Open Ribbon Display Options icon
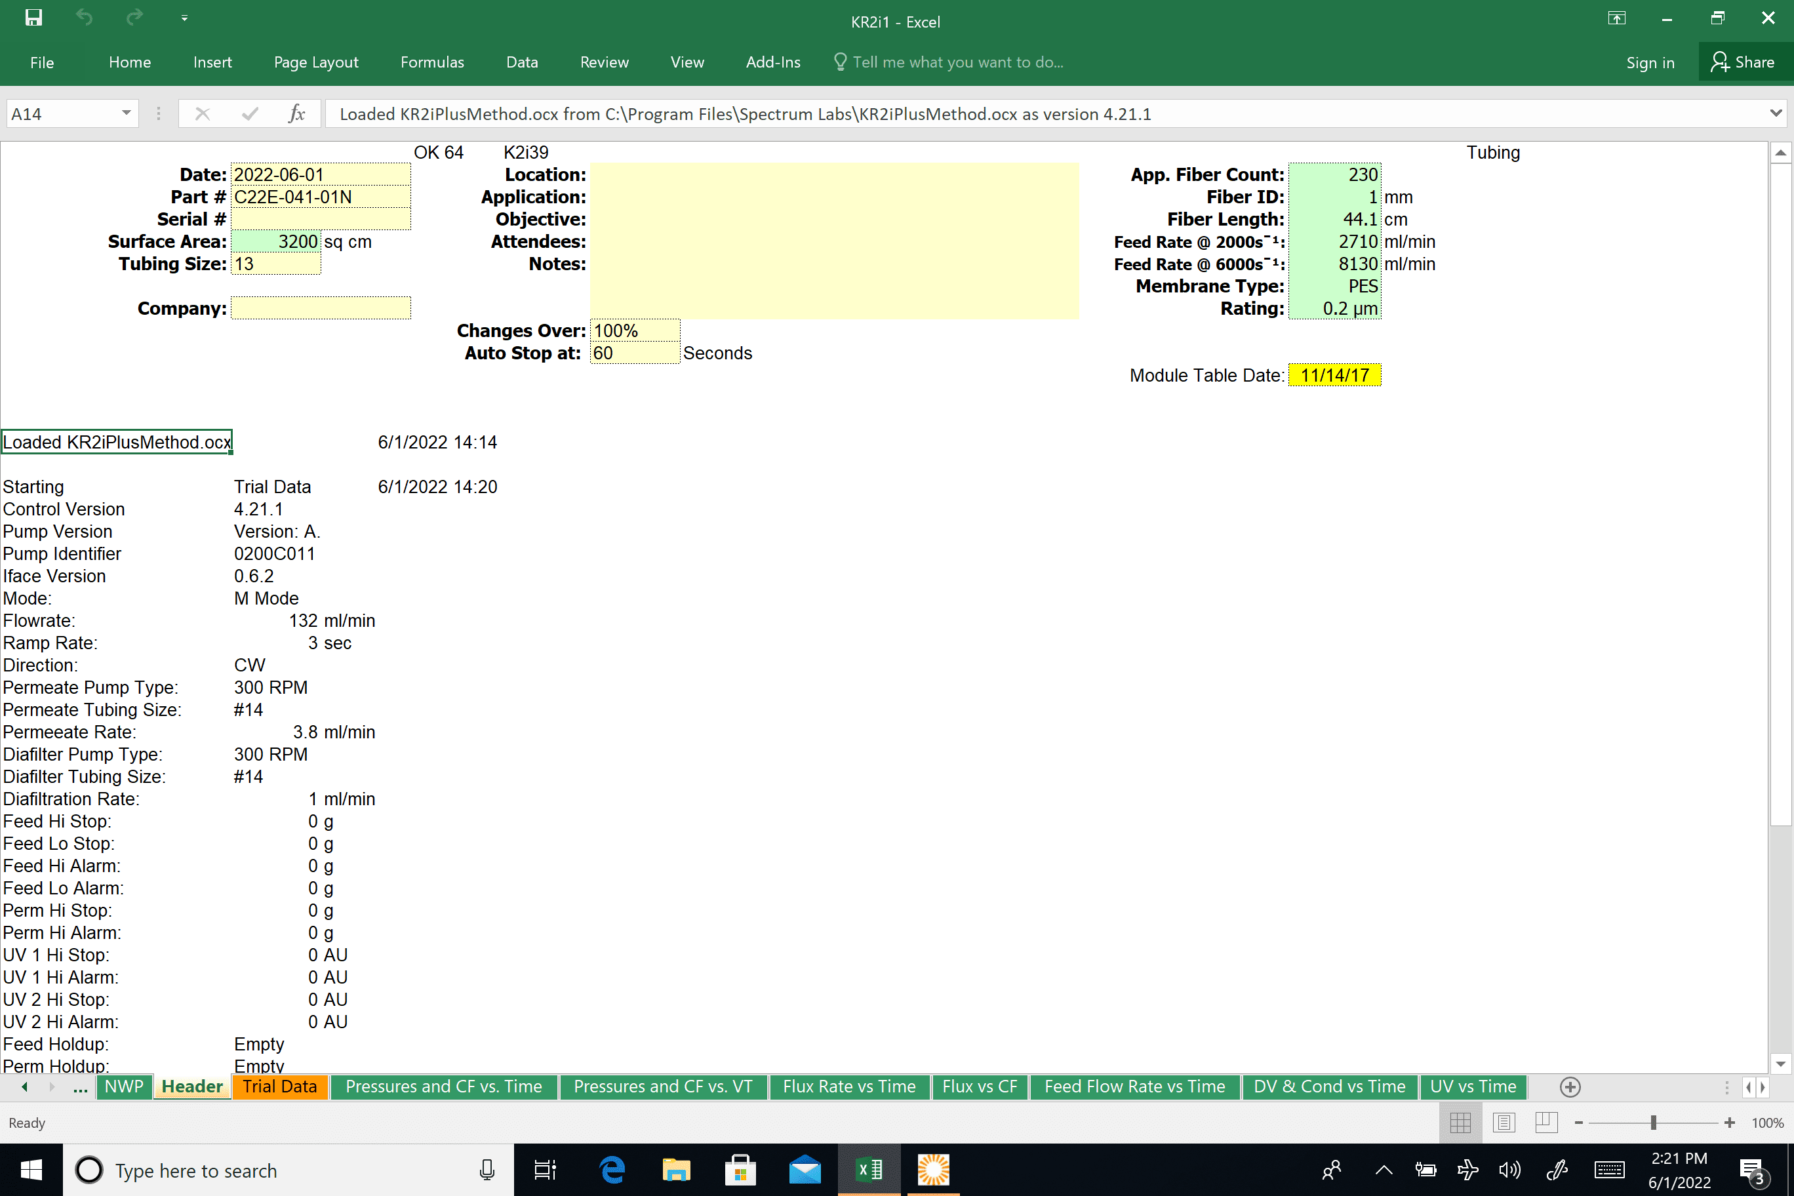This screenshot has height=1196, width=1794. click(x=1616, y=18)
